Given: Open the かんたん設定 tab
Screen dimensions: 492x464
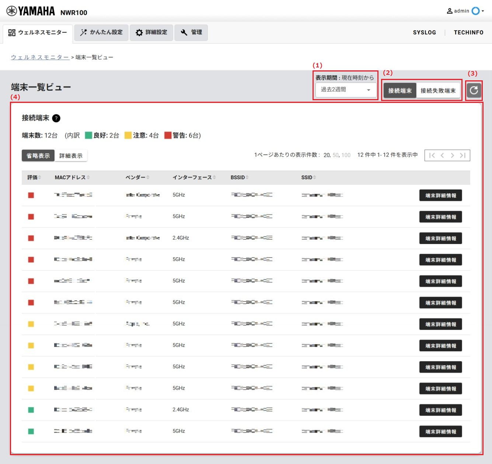Looking at the screenshot, I should point(101,32).
